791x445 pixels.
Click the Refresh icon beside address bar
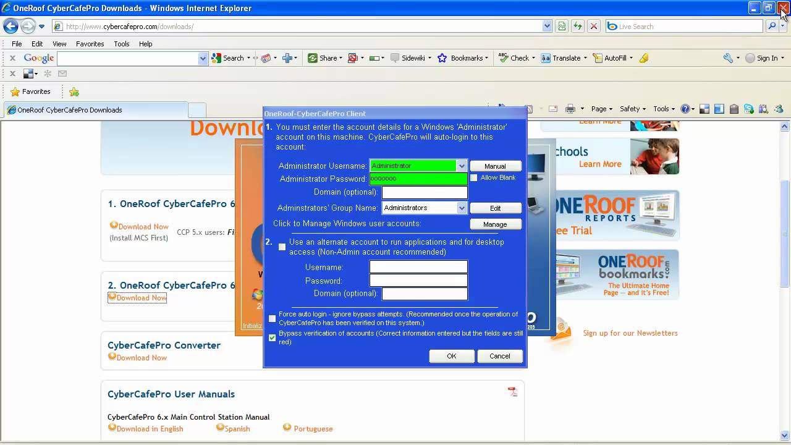coord(578,26)
